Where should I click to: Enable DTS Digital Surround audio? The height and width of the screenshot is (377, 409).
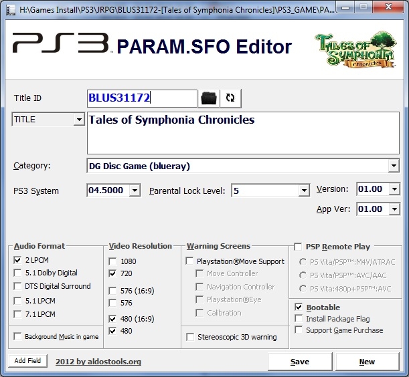coord(17,286)
